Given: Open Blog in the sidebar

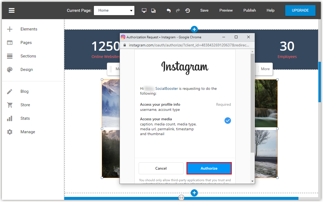Looking at the screenshot, I should (25, 91).
